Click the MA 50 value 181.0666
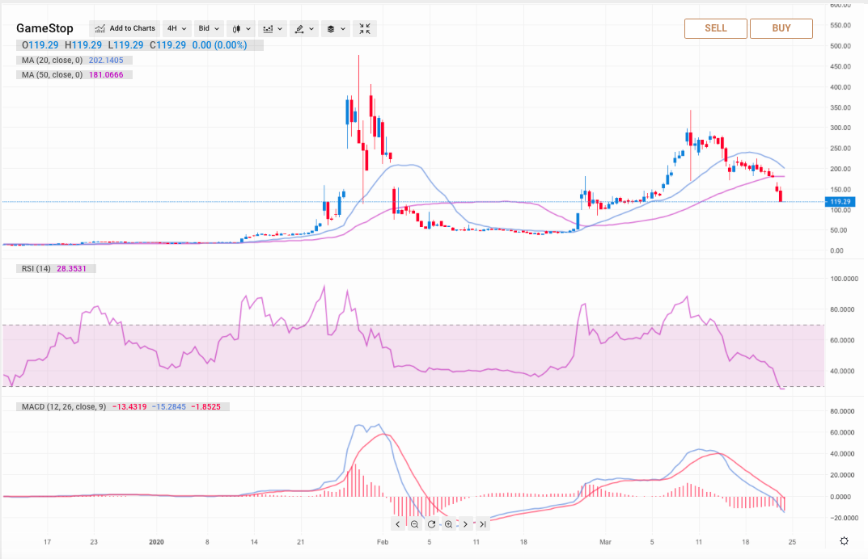 106,74
